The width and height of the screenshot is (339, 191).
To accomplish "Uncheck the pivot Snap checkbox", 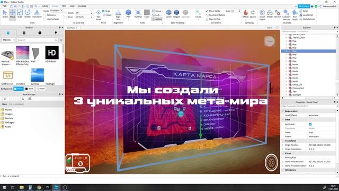I will tap(103, 11).
